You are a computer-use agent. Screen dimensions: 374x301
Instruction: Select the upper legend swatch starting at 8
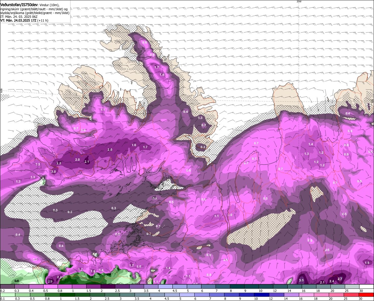(x=237, y=287)
